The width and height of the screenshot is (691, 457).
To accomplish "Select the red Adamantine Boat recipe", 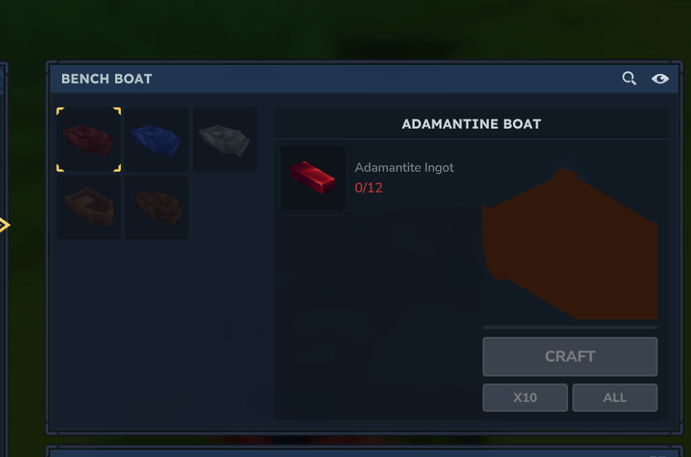I will 88,139.
